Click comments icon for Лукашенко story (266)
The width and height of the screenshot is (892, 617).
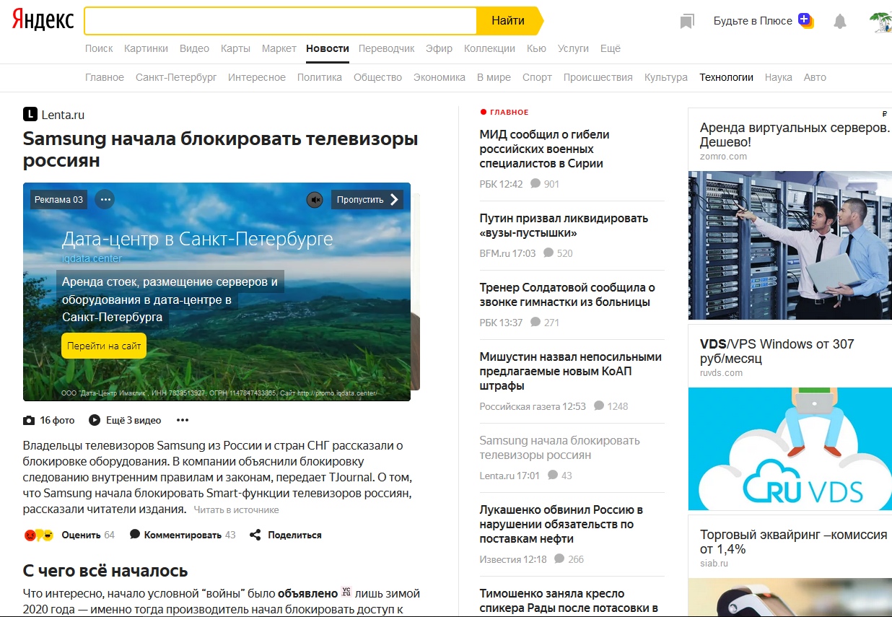click(560, 559)
